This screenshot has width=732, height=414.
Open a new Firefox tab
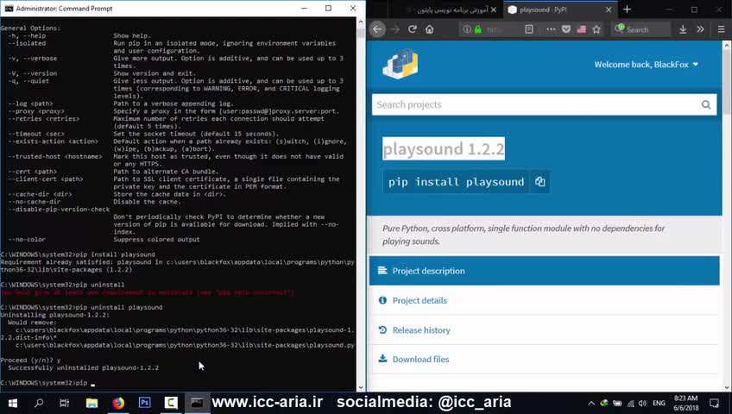coord(627,9)
